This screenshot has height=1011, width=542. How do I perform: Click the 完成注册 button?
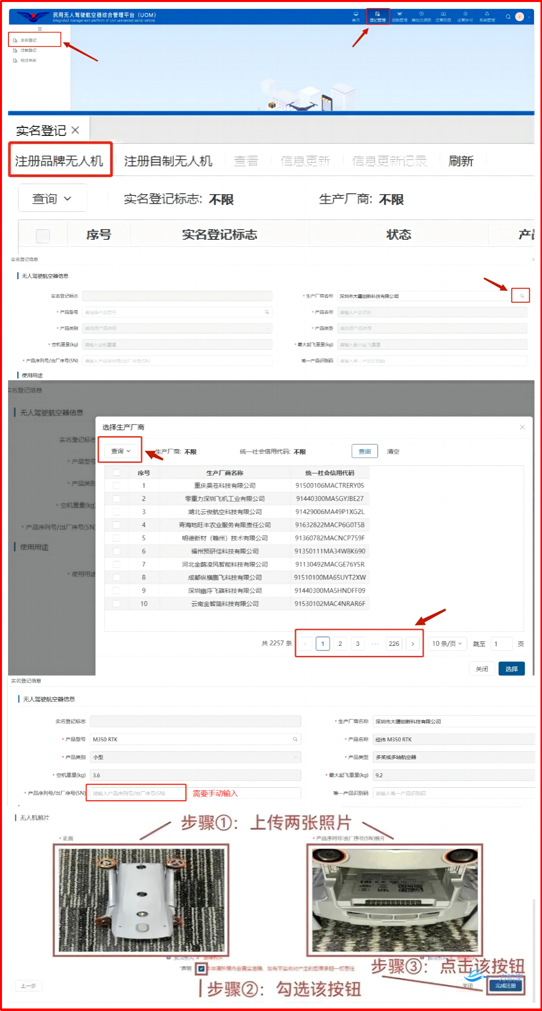coord(505,986)
